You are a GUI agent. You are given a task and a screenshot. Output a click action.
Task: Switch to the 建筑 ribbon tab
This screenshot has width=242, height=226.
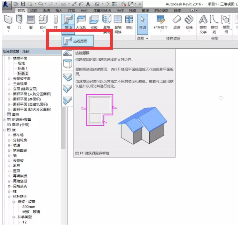point(21,10)
